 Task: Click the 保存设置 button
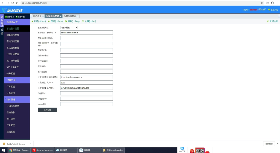pyautogui.click(x=47, y=110)
